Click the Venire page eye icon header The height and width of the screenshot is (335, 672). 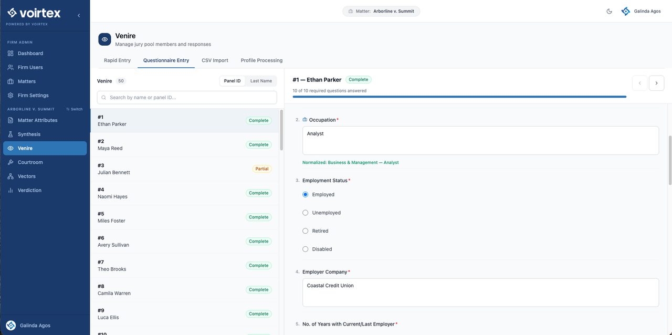point(104,39)
